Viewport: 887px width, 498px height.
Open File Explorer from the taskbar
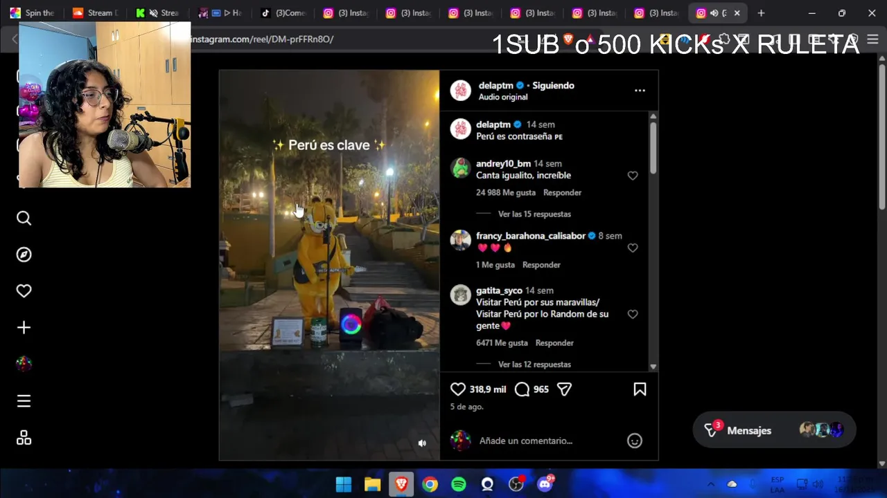pos(373,484)
